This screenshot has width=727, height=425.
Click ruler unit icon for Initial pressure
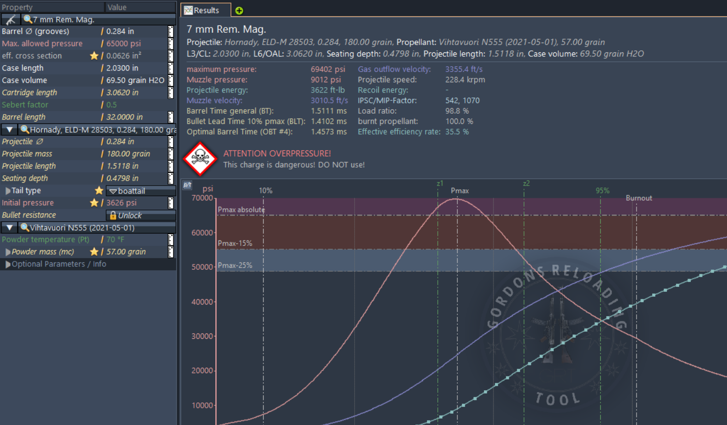[x=171, y=203]
